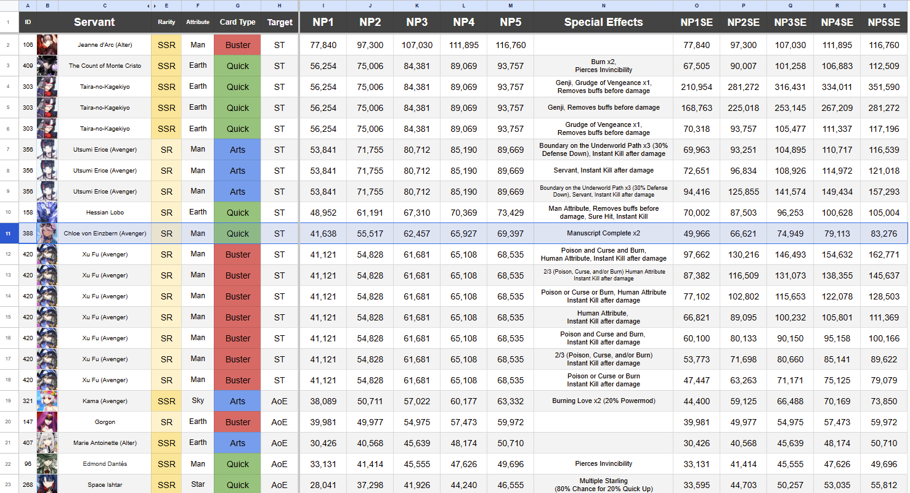
Task: Select the Multiple Starling effect cell
Action: click(603, 484)
